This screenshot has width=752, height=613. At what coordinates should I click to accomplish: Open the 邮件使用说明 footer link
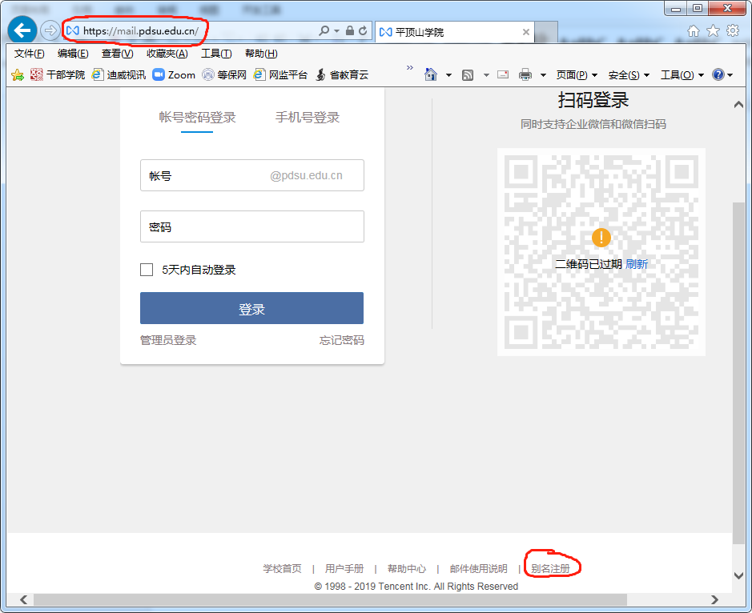[x=479, y=569]
